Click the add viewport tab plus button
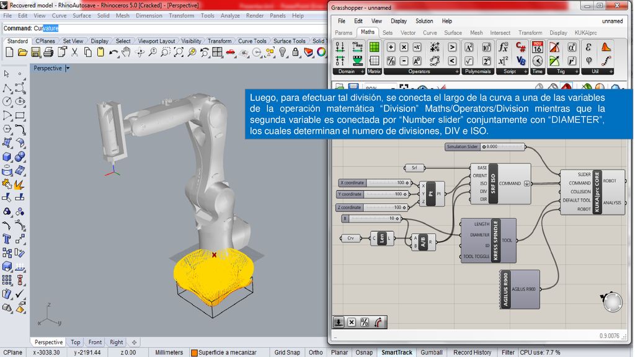Viewport: 635px width, 357px height. pyautogui.click(x=134, y=342)
